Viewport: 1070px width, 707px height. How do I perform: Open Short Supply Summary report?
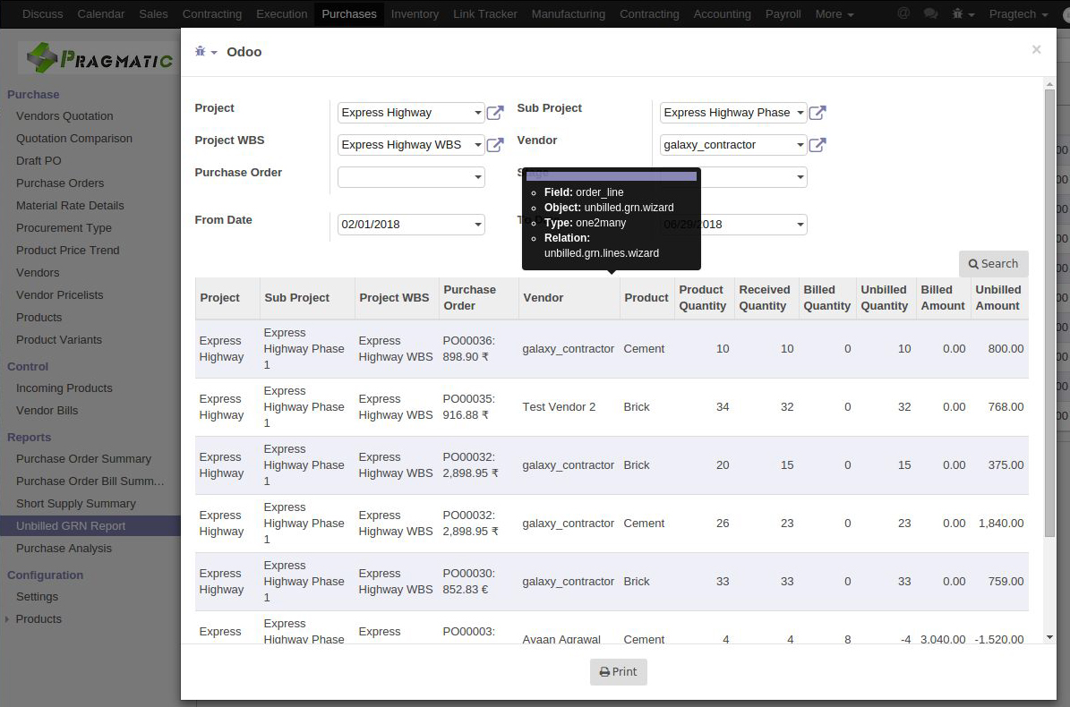coord(76,504)
